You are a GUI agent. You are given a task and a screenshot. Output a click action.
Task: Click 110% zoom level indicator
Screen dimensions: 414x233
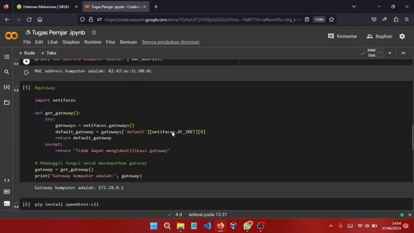(x=319, y=19)
